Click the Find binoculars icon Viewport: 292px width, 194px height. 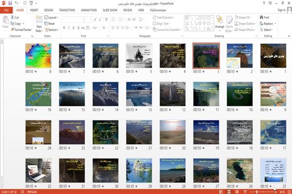[x=261, y=18]
